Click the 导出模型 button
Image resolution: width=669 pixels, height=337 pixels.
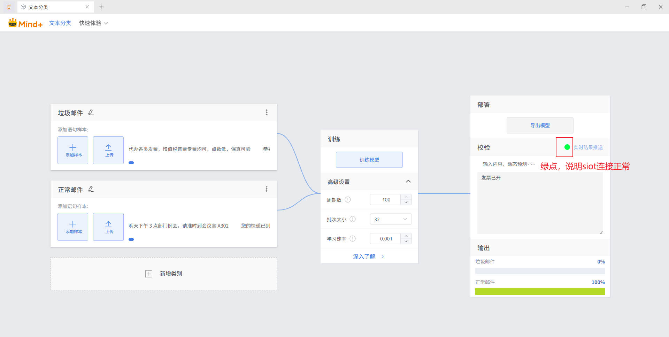[540, 125]
